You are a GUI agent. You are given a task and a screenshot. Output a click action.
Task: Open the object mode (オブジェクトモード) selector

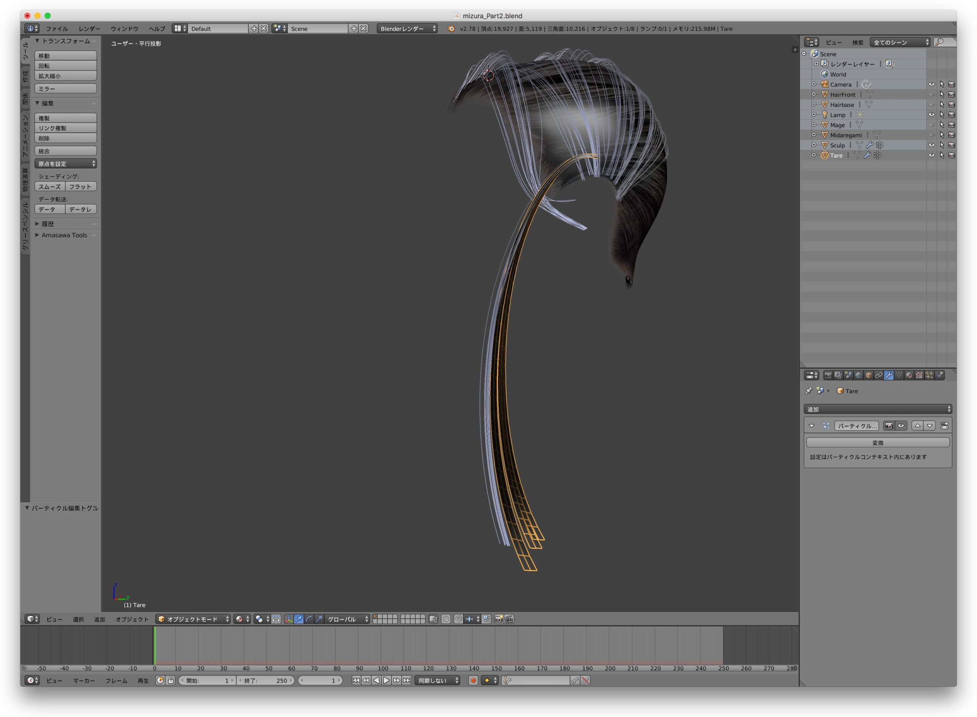tap(193, 619)
